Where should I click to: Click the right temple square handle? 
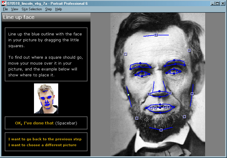189,50
